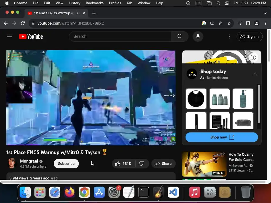This screenshot has width=271, height=203.
Task: Open Finder from the Dock
Action: (25, 192)
